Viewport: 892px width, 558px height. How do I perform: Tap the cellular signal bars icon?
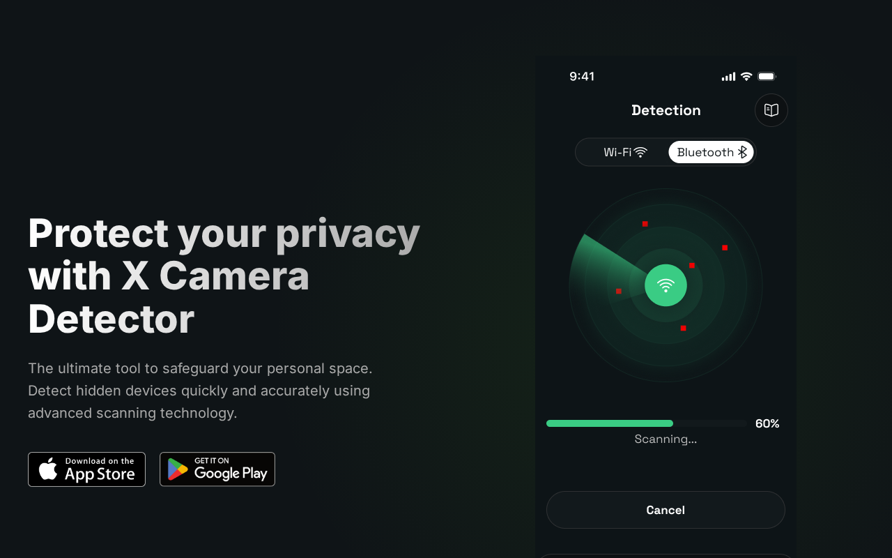tap(728, 77)
